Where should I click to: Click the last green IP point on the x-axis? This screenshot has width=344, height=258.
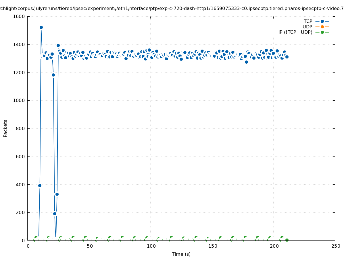tap(287, 240)
